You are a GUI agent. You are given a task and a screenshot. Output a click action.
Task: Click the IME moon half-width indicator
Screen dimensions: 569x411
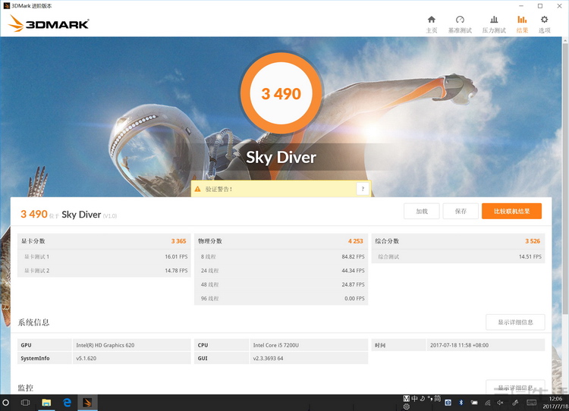tap(422, 398)
